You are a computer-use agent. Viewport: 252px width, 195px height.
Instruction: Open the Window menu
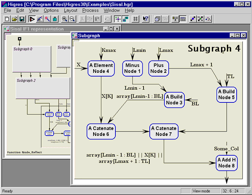tap(112, 11)
